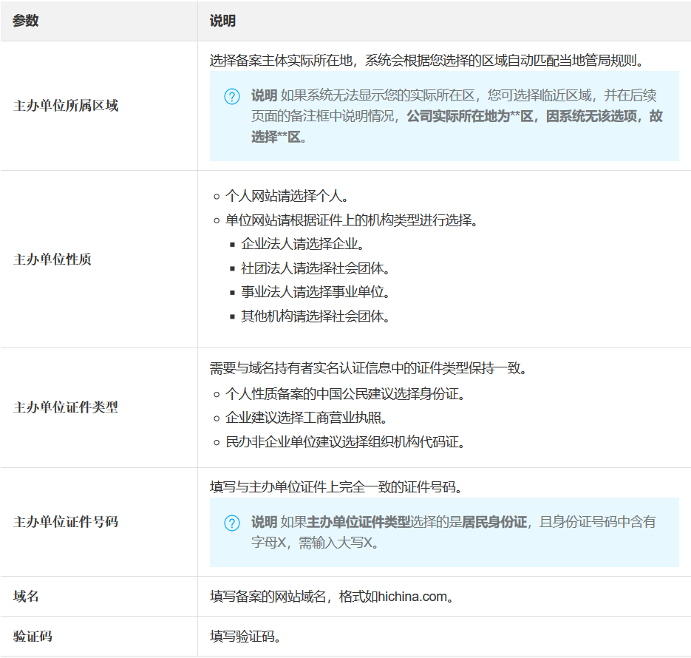691x658 pixels.
Task: Click the 其他机构请选择社会团体 list item
Action: click(x=315, y=316)
